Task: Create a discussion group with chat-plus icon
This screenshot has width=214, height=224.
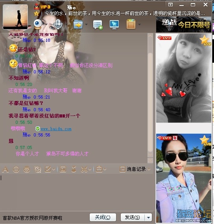Action: 98,25
